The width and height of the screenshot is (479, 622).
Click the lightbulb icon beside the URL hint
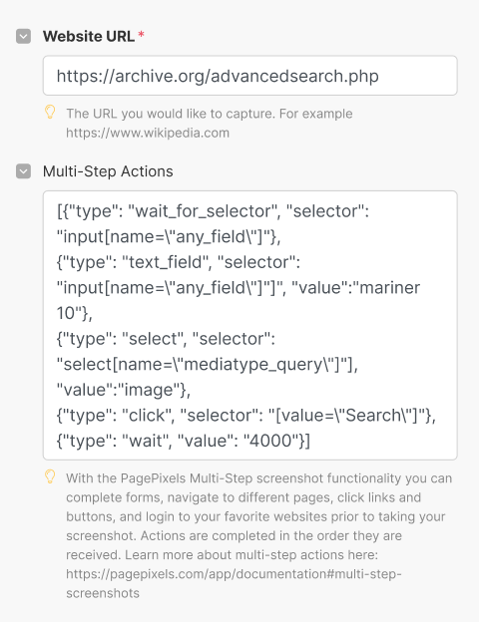tap(50, 113)
